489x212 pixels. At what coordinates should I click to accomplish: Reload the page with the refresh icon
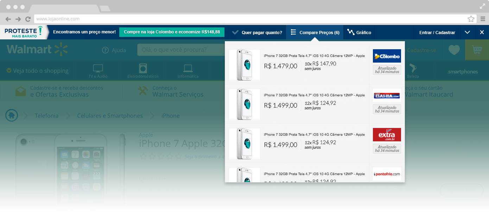pyautogui.click(x=28, y=19)
